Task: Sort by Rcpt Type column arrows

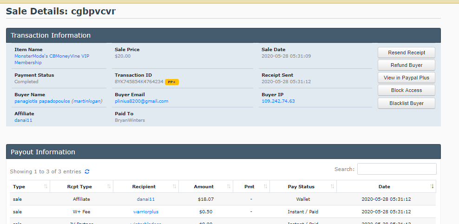Action: click(x=109, y=186)
